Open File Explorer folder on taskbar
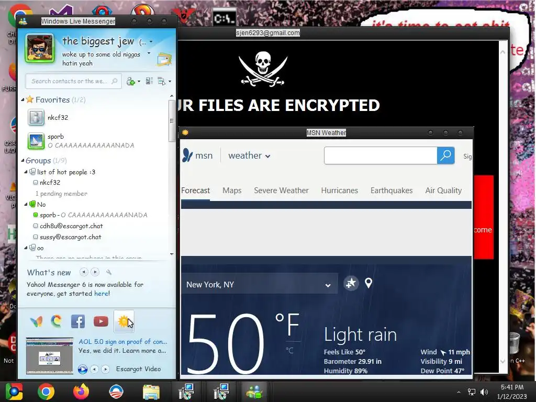This screenshot has height=402, width=536. [151, 392]
